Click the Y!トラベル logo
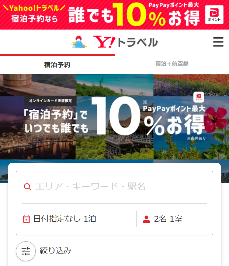Viewport: 229px width, 266px height. (x=125, y=42)
